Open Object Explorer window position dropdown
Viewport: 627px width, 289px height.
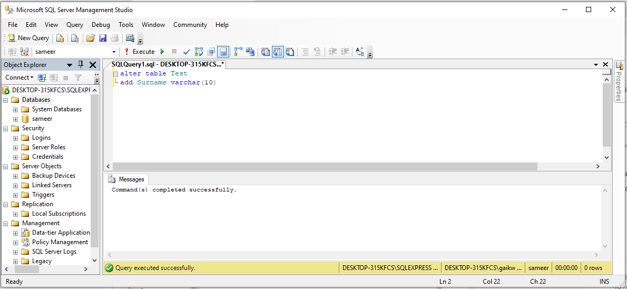pos(70,65)
